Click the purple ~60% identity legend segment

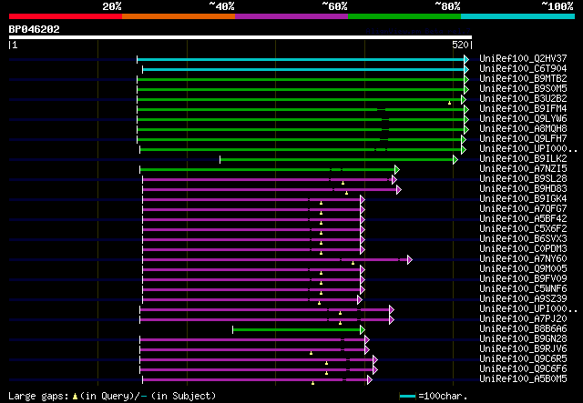[x=291, y=16]
